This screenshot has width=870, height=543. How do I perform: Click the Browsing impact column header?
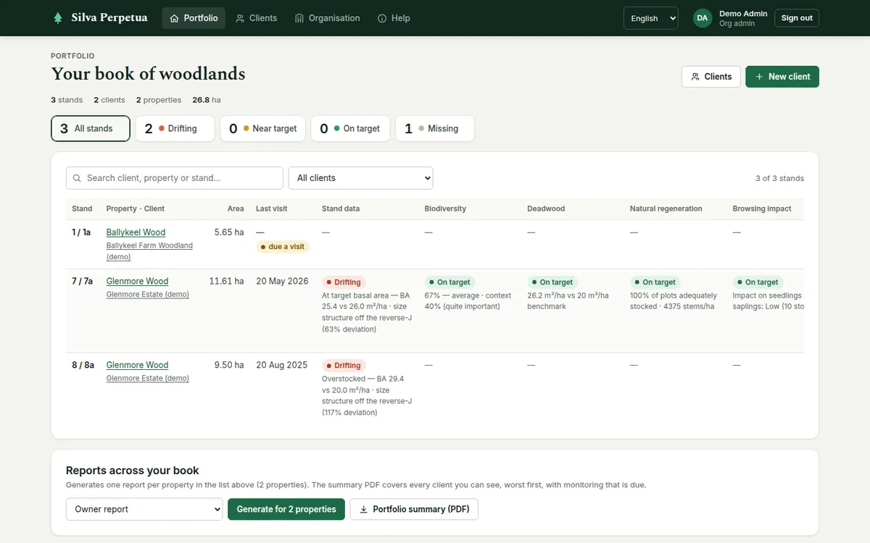pyautogui.click(x=762, y=209)
